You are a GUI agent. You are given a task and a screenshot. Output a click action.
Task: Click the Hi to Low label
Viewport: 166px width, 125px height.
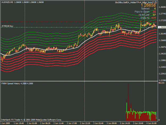point(144,15)
